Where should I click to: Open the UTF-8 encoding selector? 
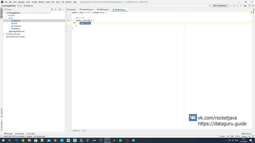tap(238, 136)
